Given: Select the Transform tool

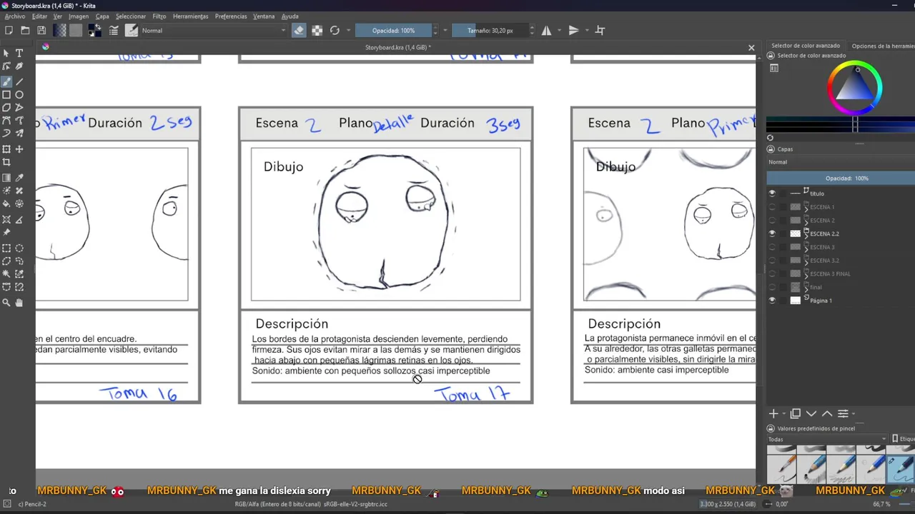Looking at the screenshot, I should point(6,149).
